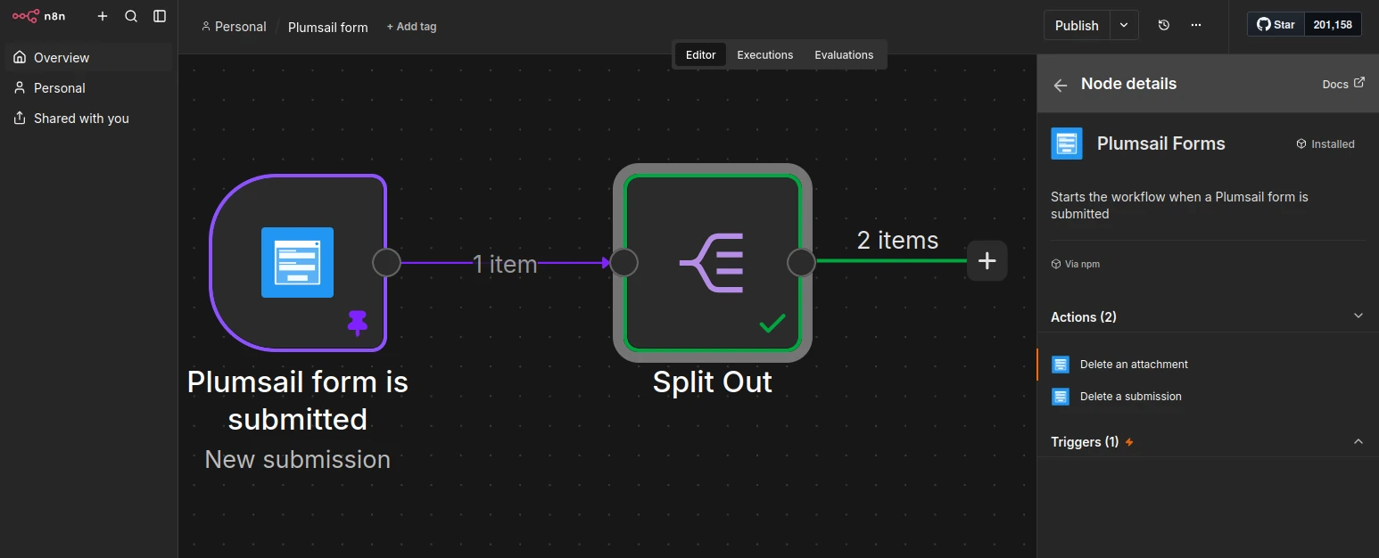Switch to Executions tab
The image size is (1379, 558).
[x=764, y=54]
